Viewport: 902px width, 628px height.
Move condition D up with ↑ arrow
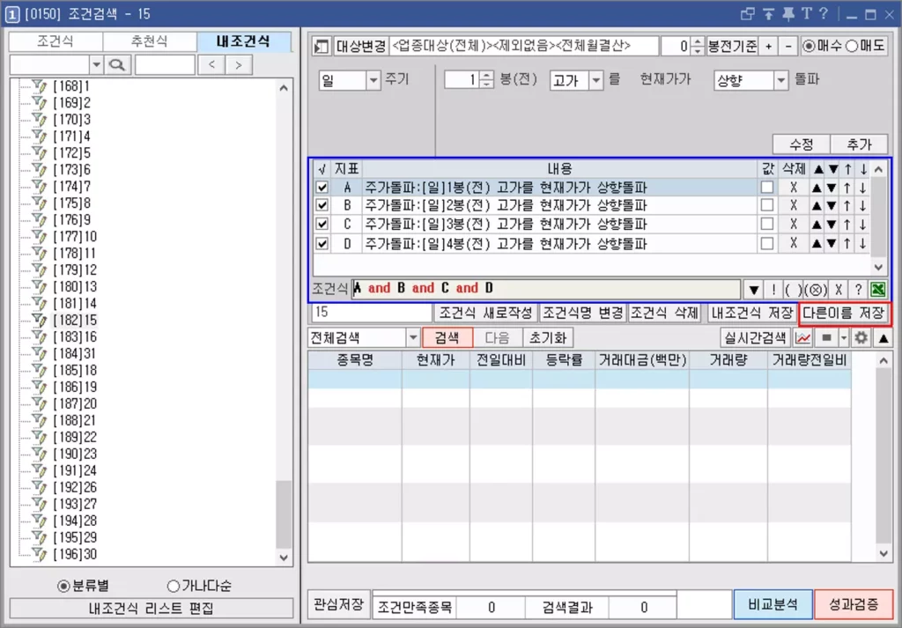[x=847, y=243]
